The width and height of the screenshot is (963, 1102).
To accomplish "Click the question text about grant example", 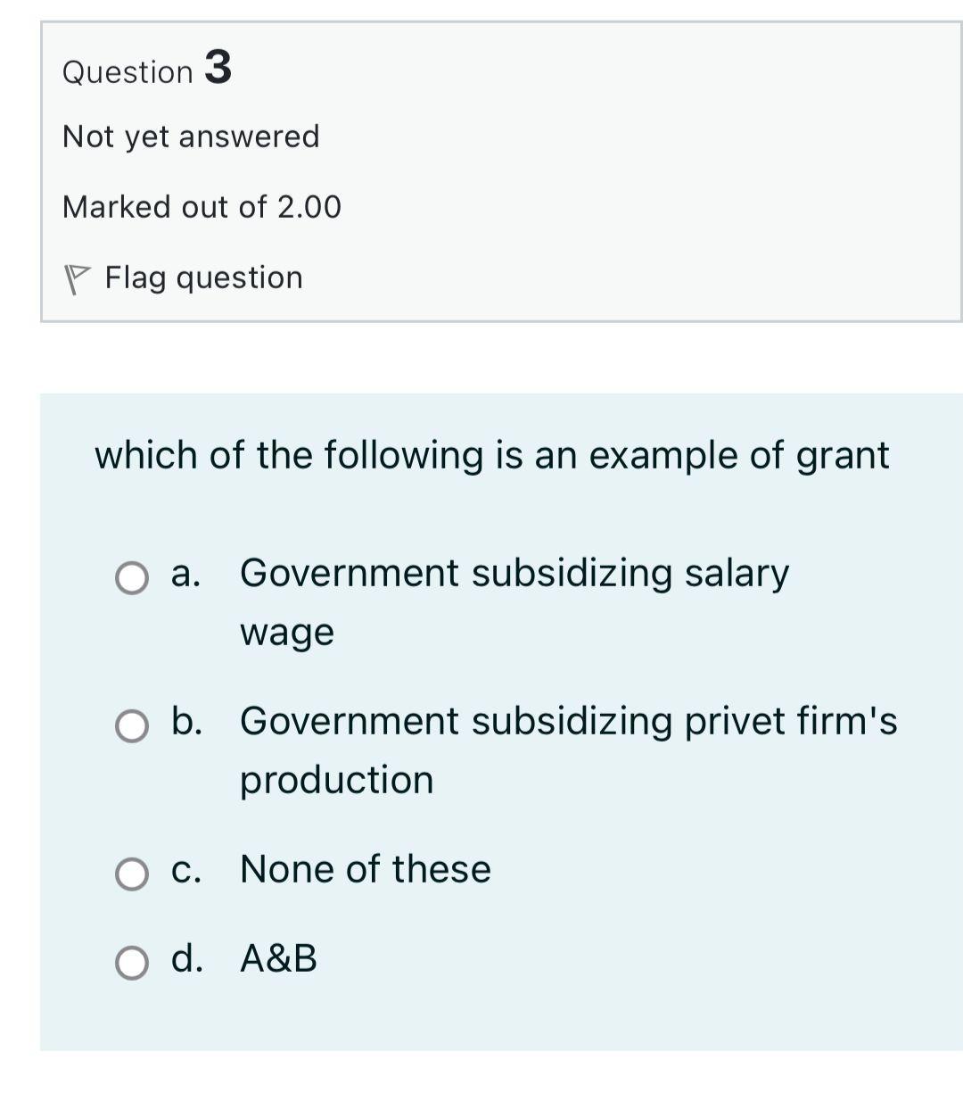I will (x=491, y=455).
